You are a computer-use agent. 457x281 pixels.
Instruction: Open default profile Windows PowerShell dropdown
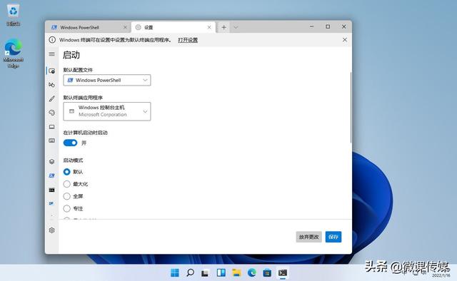tap(107, 80)
